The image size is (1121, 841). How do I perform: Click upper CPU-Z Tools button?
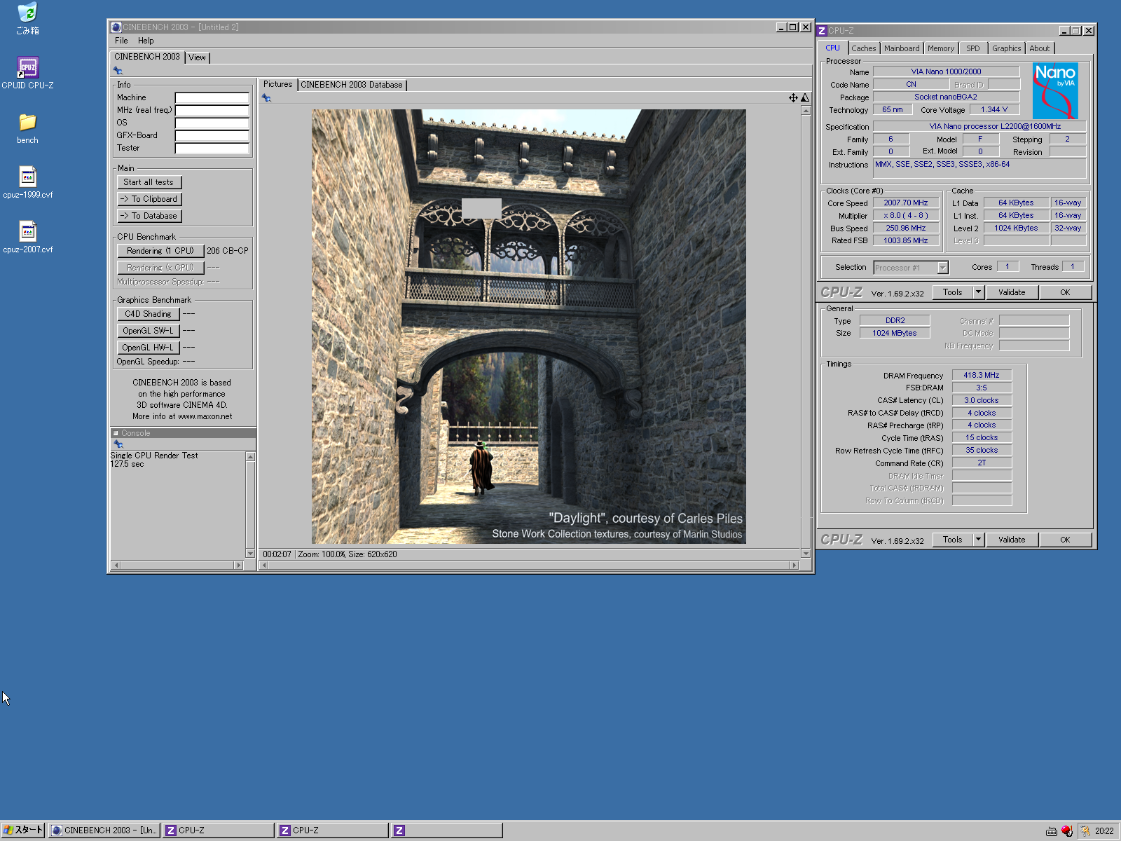point(953,292)
